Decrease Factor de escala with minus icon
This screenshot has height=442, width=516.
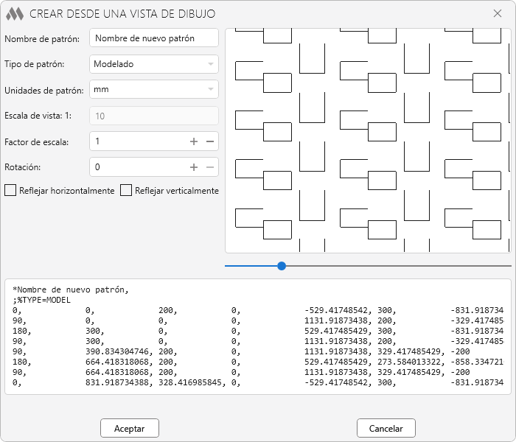click(209, 141)
